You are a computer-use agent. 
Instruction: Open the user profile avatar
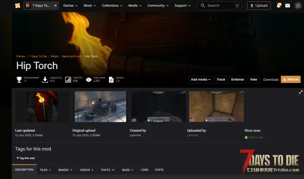pos(298,6)
